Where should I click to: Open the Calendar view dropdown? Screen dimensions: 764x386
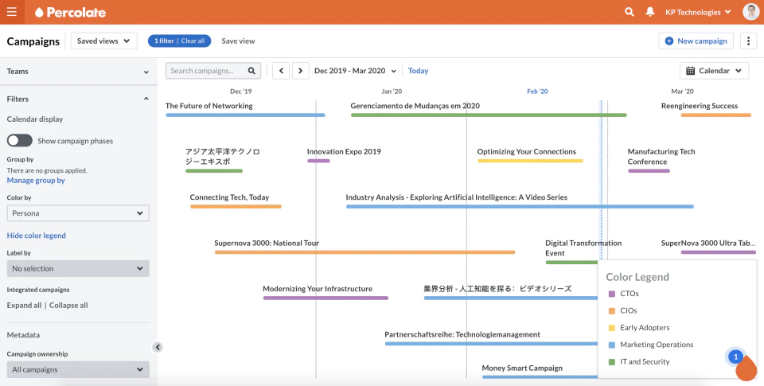point(714,71)
